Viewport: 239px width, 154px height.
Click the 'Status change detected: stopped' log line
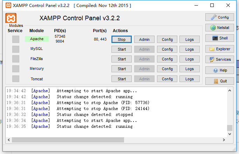point(70,115)
